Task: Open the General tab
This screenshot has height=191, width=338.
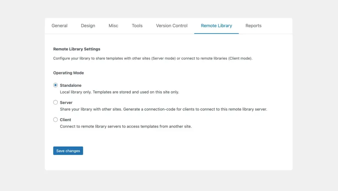Action: click(59, 26)
